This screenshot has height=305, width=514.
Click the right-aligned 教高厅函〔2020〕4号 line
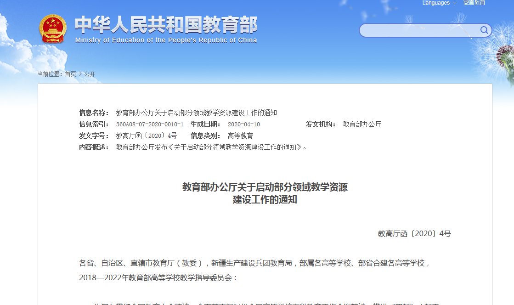coord(414,233)
